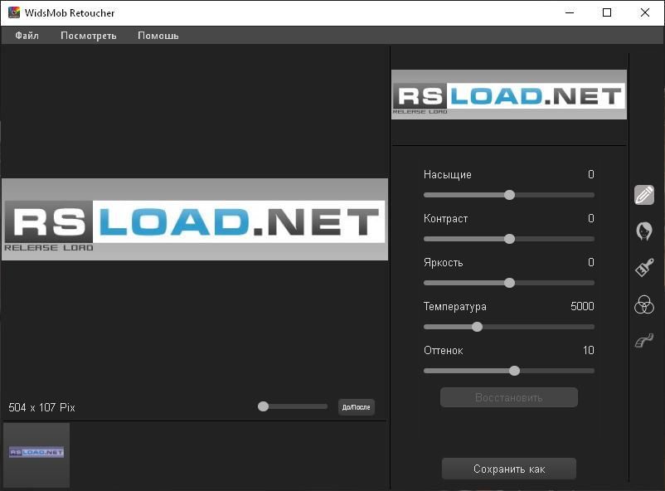Toggle the До/После before-after view
665x491 pixels.
pos(356,406)
